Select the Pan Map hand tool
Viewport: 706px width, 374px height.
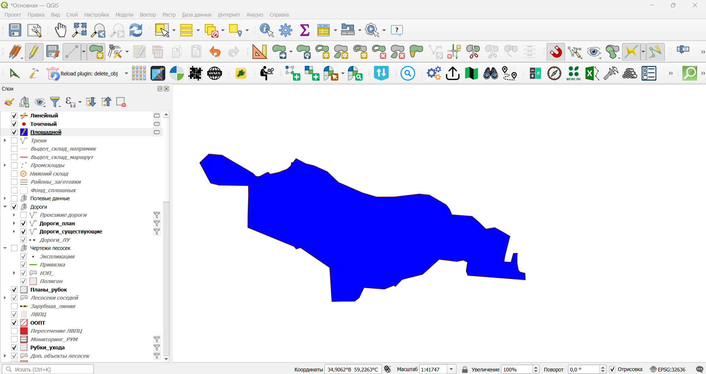[x=61, y=30]
